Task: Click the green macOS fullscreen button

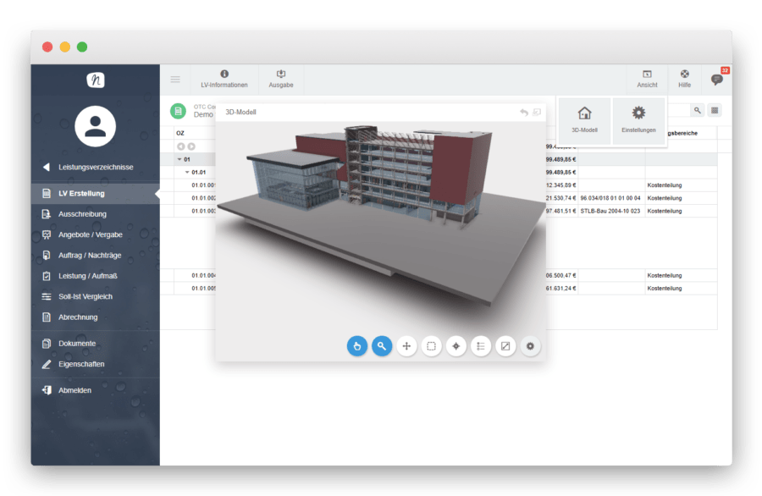Action: [82, 47]
